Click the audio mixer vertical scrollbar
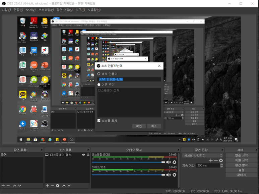Image resolution: width=259 pixels, height=194 pixels. click(179, 171)
